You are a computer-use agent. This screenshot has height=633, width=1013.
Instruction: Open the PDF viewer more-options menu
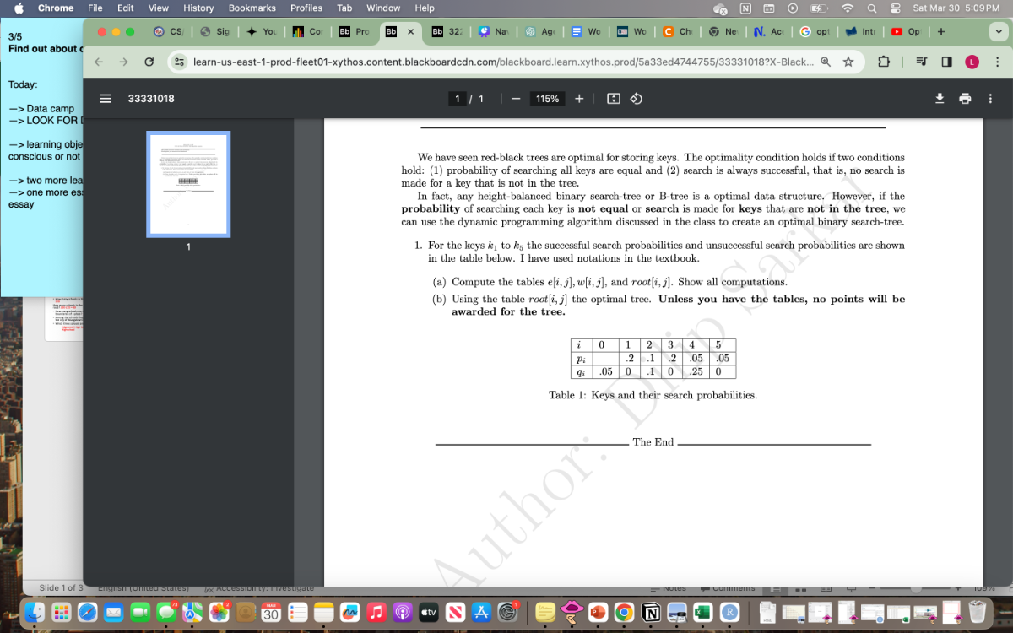(989, 99)
